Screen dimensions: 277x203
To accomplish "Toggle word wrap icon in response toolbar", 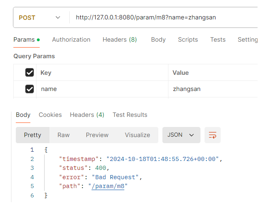I will [x=213, y=135].
